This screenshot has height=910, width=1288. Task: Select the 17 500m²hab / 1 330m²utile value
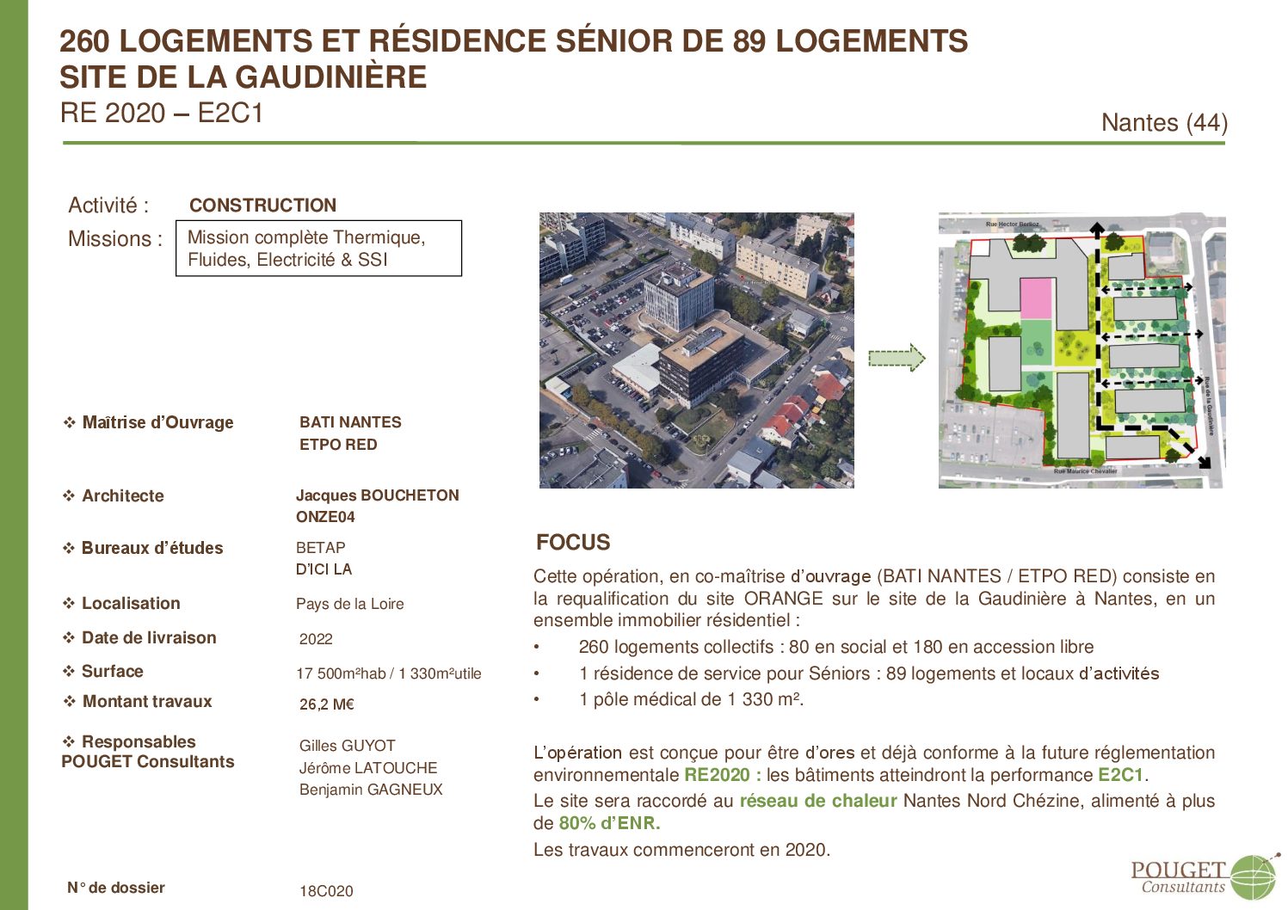click(389, 673)
